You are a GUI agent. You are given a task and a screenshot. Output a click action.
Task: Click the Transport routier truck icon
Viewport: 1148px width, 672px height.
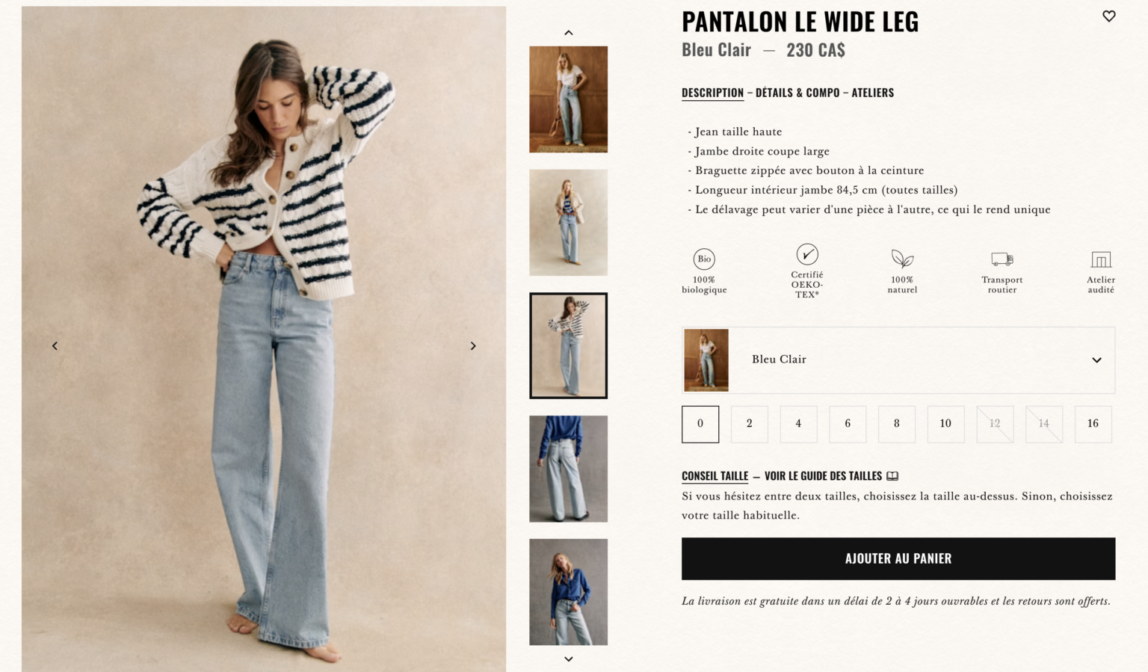coord(1002,259)
